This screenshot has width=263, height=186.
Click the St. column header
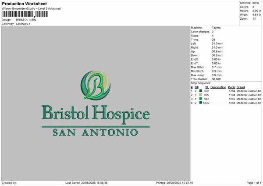pos(207,87)
